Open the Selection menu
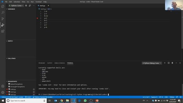The image size is (183, 103). (17, 2)
